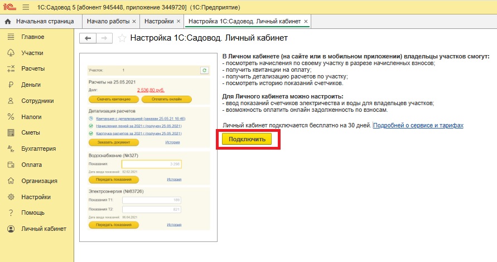
Task: Click the Сметы calculator icon
Action: [x=11, y=133]
